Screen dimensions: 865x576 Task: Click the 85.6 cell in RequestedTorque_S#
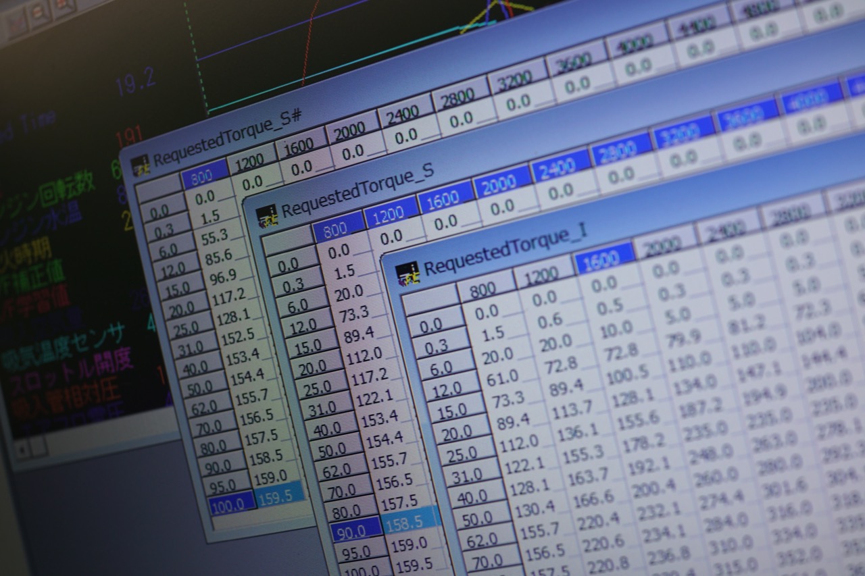pyautogui.click(x=219, y=256)
